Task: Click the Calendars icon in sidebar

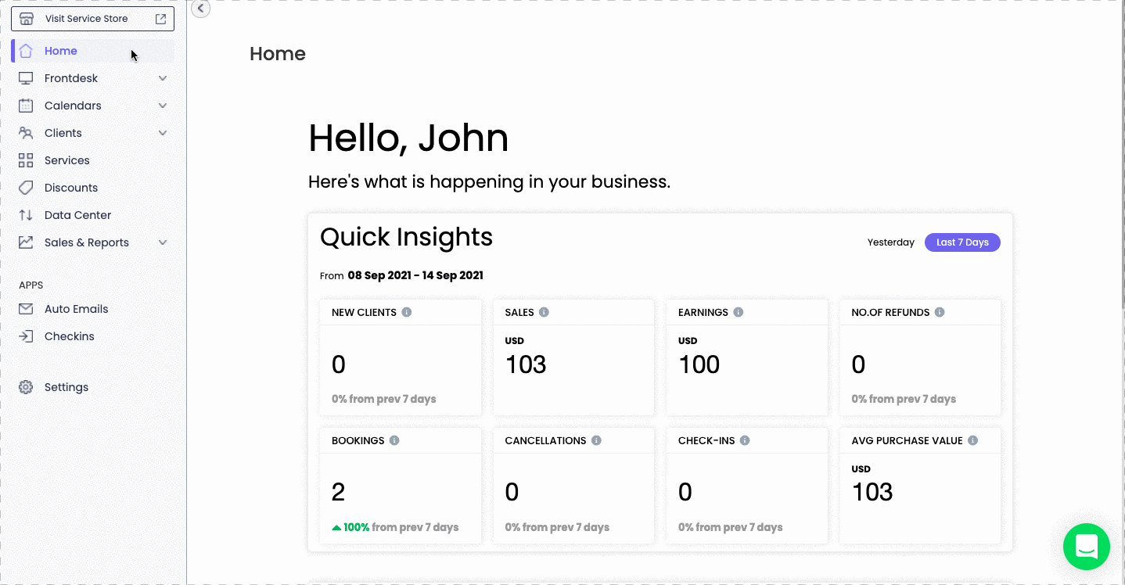Action: pos(27,105)
